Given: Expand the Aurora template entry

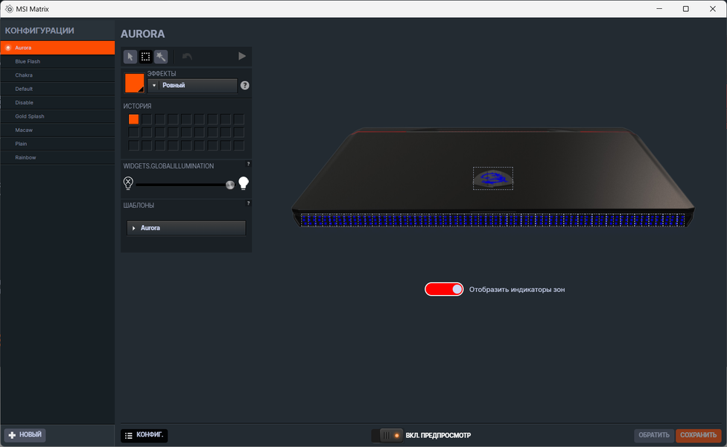Looking at the screenshot, I should (x=186, y=228).
